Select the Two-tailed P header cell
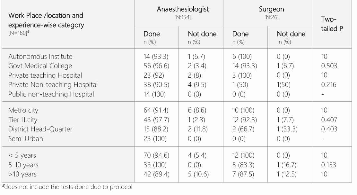The image size is (357, 195). (x=332, y=24)
